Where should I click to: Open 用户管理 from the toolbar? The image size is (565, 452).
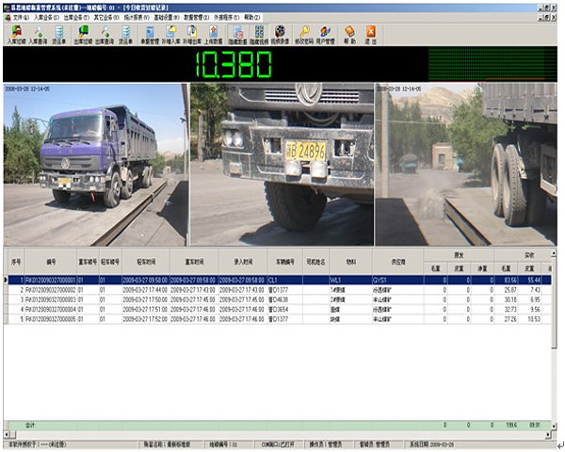point(326,34)
